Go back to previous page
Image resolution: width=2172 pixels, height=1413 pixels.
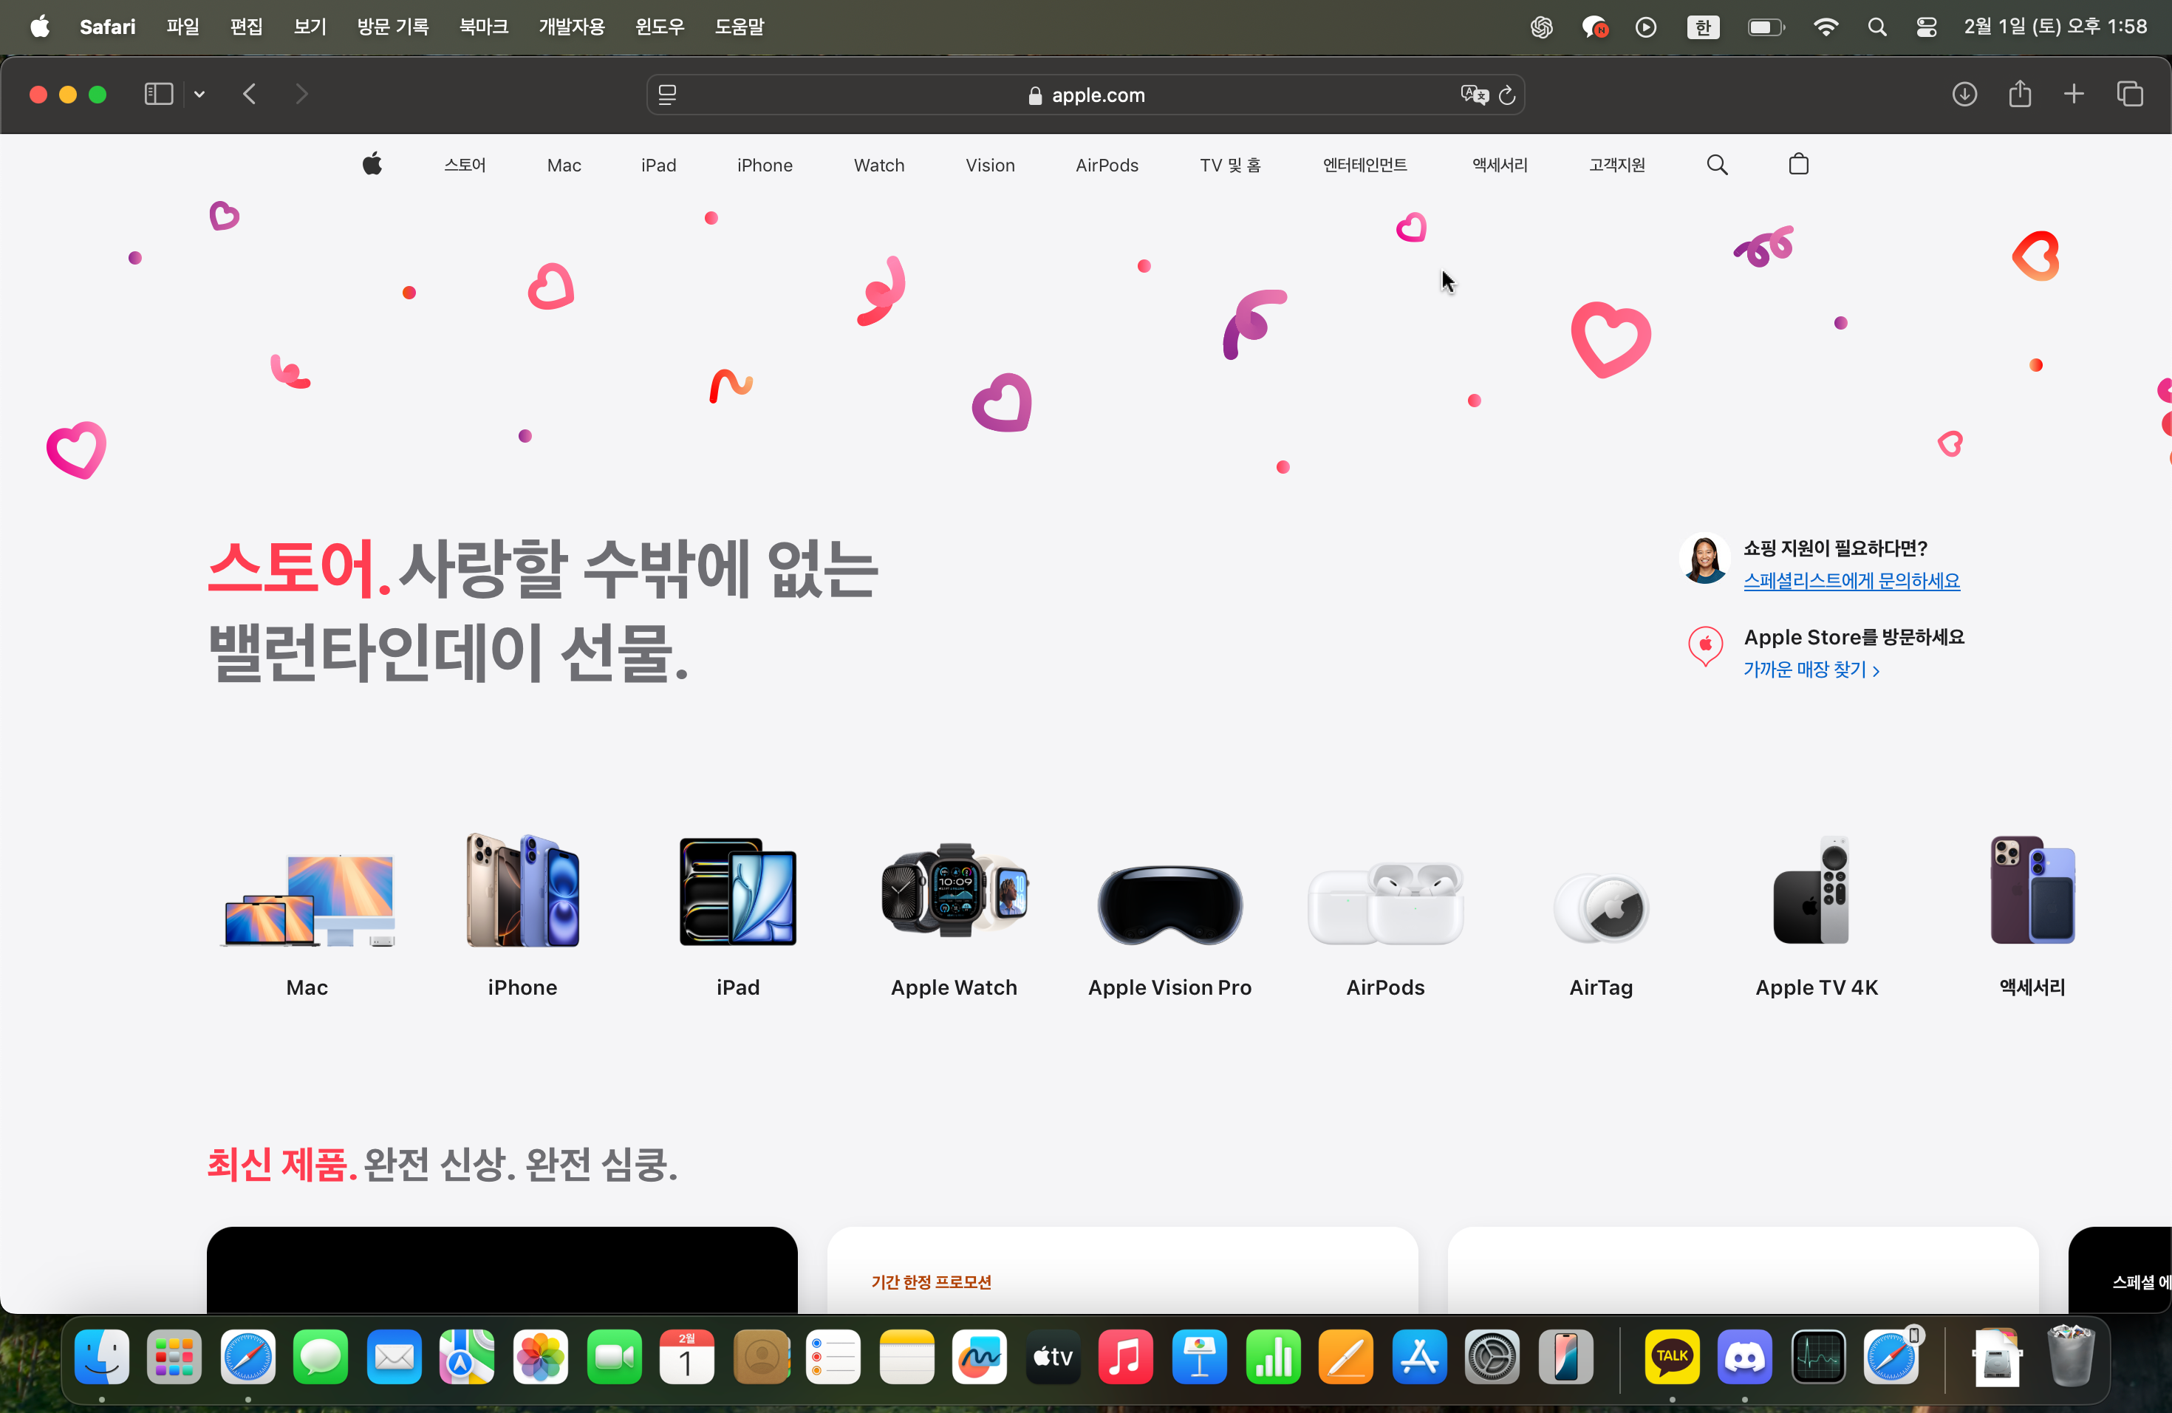249,94
